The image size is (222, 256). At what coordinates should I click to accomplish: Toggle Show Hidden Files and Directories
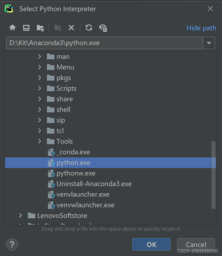coord(103,28)
